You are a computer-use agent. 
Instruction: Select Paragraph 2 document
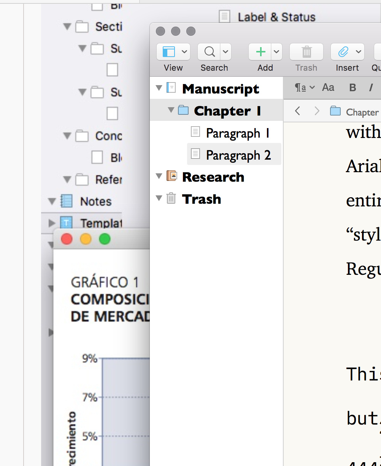[x=238, y=155]
